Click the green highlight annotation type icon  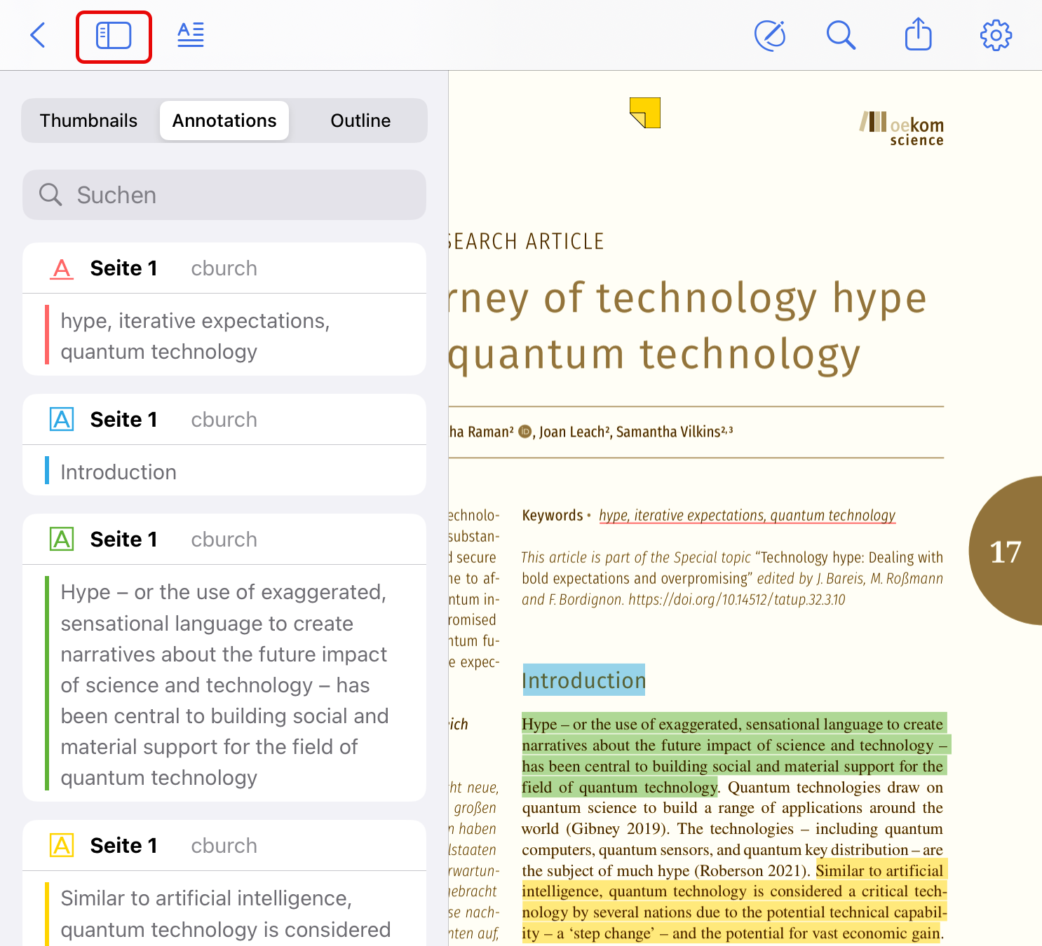click(x=62, y=540)
